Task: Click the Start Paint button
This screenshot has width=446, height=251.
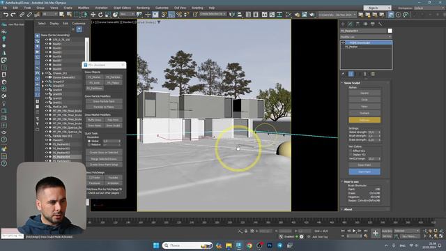Action: (x=364, y=172)
